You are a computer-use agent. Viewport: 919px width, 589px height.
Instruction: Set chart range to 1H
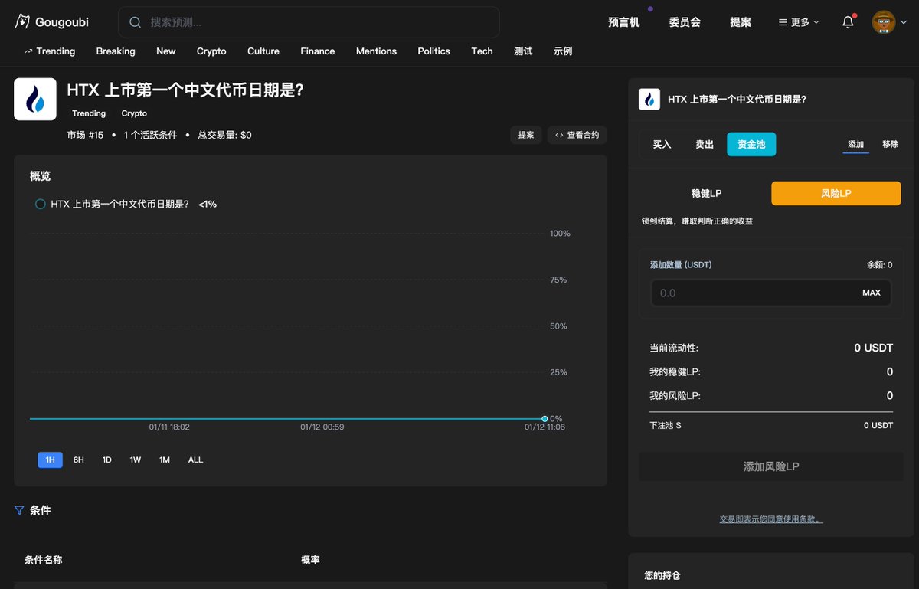(x=50, y=460)
